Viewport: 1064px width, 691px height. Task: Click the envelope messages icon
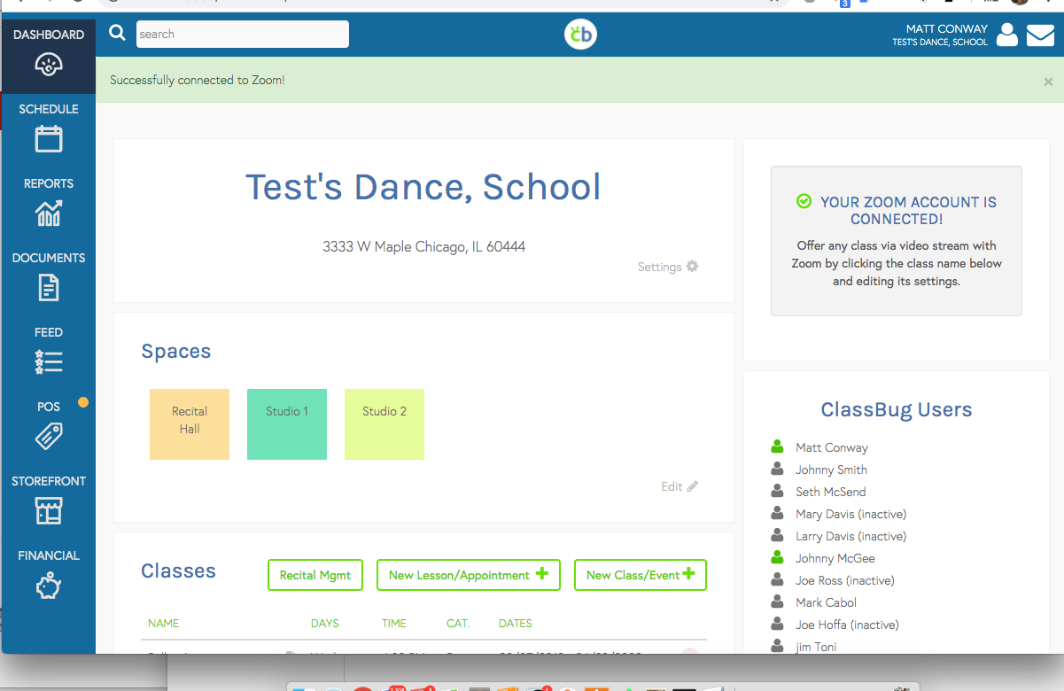point(1040,35)
